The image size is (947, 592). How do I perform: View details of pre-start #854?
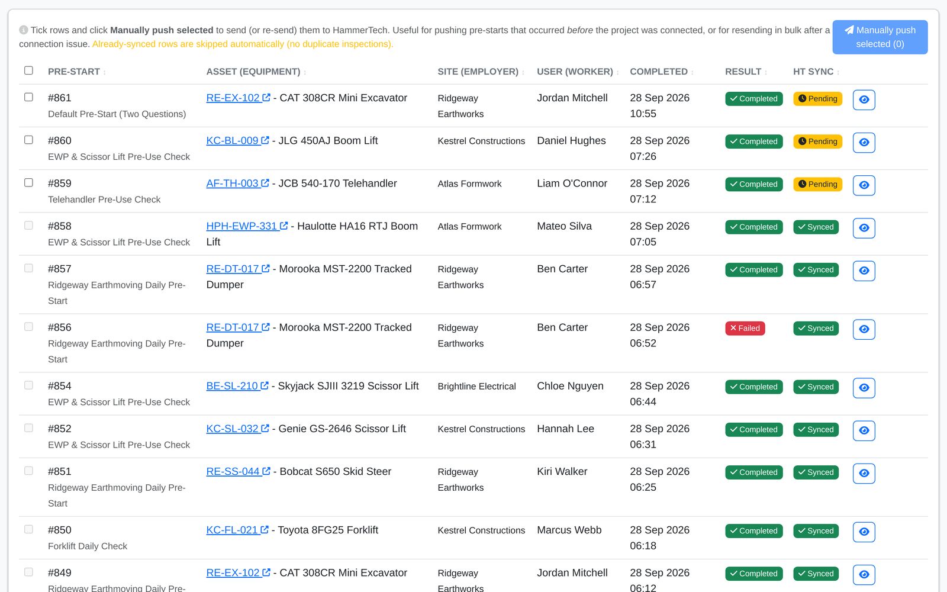point(864,387)
